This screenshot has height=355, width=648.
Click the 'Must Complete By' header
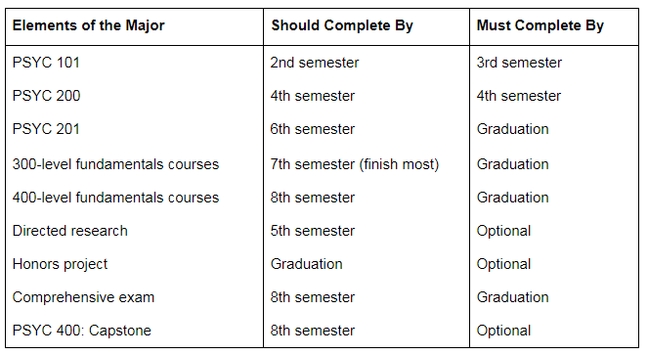point(540,25)
